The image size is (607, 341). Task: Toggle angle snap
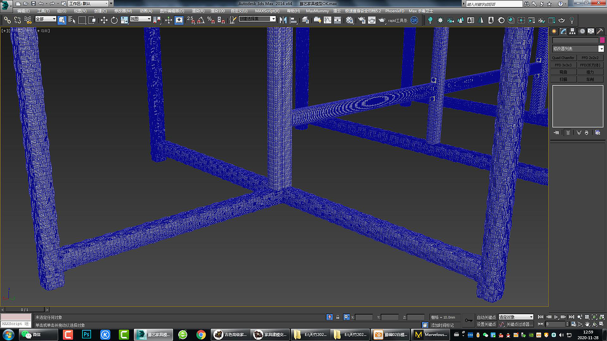[x=201, y=20]
